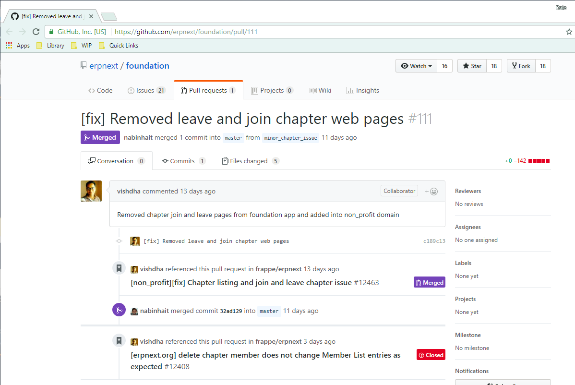Screen dimensions: 575x385
Task: Open the WIP bookmarks folder
Action: (82, 46)
